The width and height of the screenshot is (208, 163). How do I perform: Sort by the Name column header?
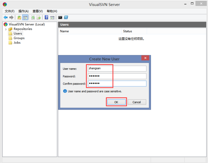90,31
